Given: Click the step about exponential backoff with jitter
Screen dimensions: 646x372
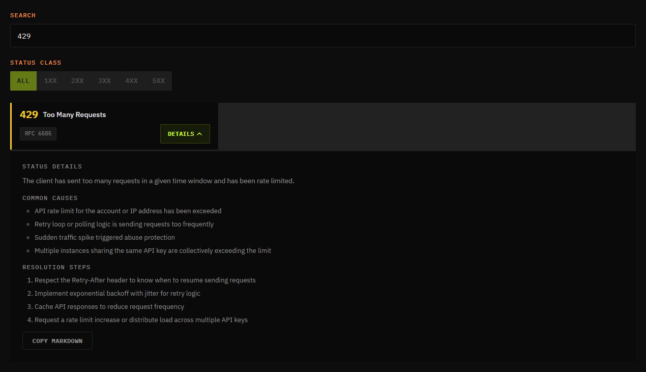Looking at the screenshot, I should tap(118, 293).
